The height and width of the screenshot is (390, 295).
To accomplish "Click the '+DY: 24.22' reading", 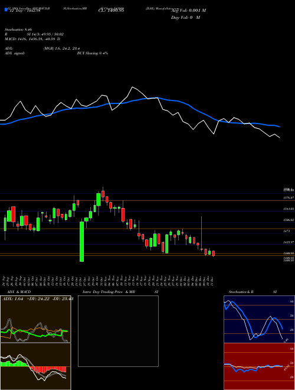I will point(37,299).
